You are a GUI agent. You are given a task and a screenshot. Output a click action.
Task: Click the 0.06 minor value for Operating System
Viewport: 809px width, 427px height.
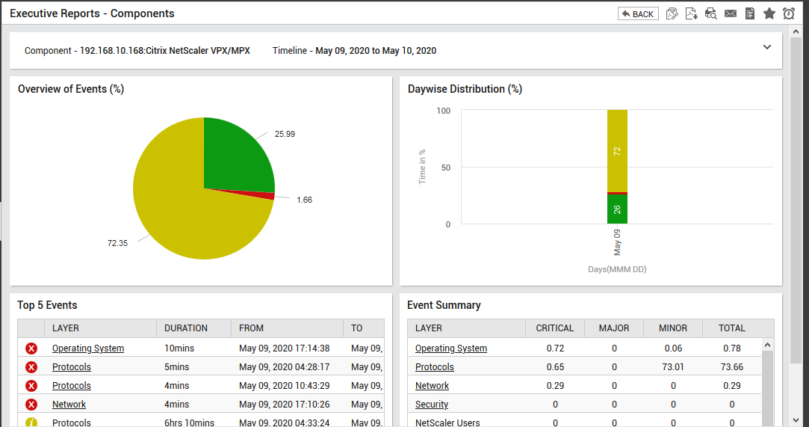[673, 348]
